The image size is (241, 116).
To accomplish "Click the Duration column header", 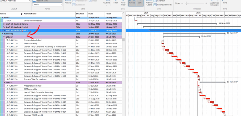I will (x=82, y=14).
